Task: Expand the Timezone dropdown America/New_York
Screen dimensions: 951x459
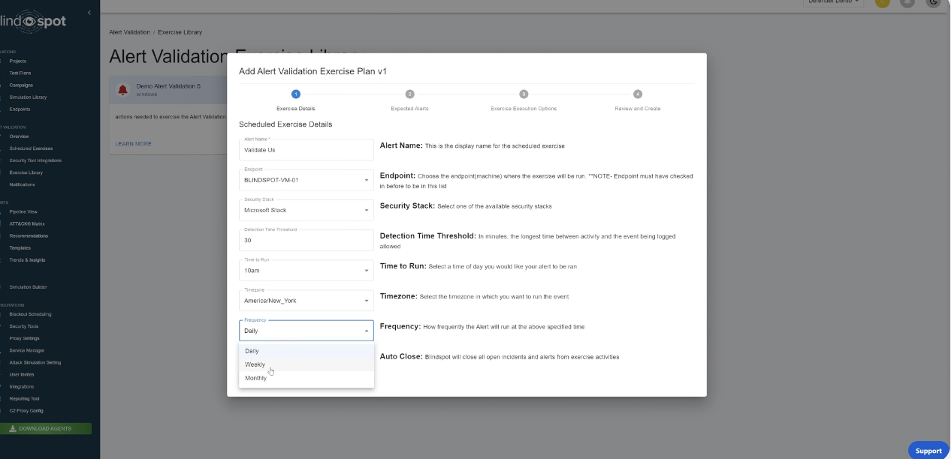Action: tap(306, 301)
